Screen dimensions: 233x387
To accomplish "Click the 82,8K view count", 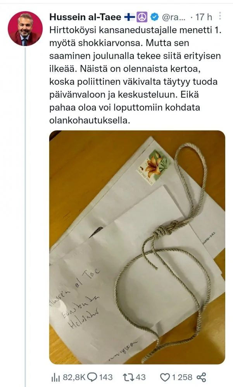I will point(74,377).
